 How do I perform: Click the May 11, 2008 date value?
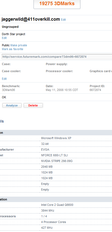coord(62,90)
